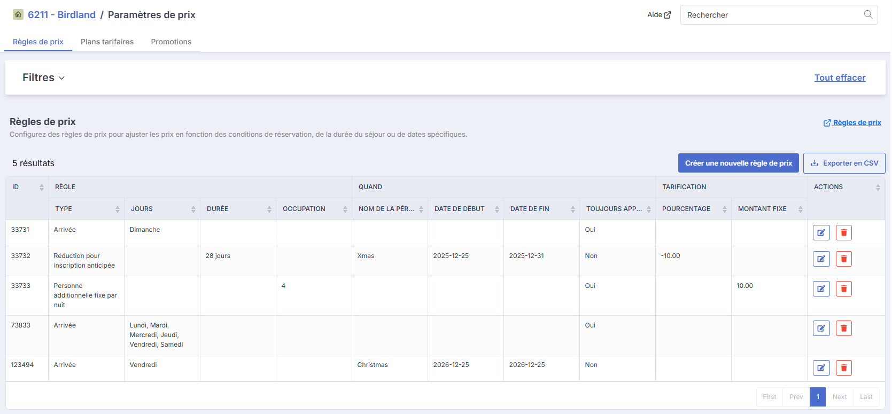
Task: Click 'Personne additionnelle fixe par nuit' cell
Action: [x=85, y=295]
